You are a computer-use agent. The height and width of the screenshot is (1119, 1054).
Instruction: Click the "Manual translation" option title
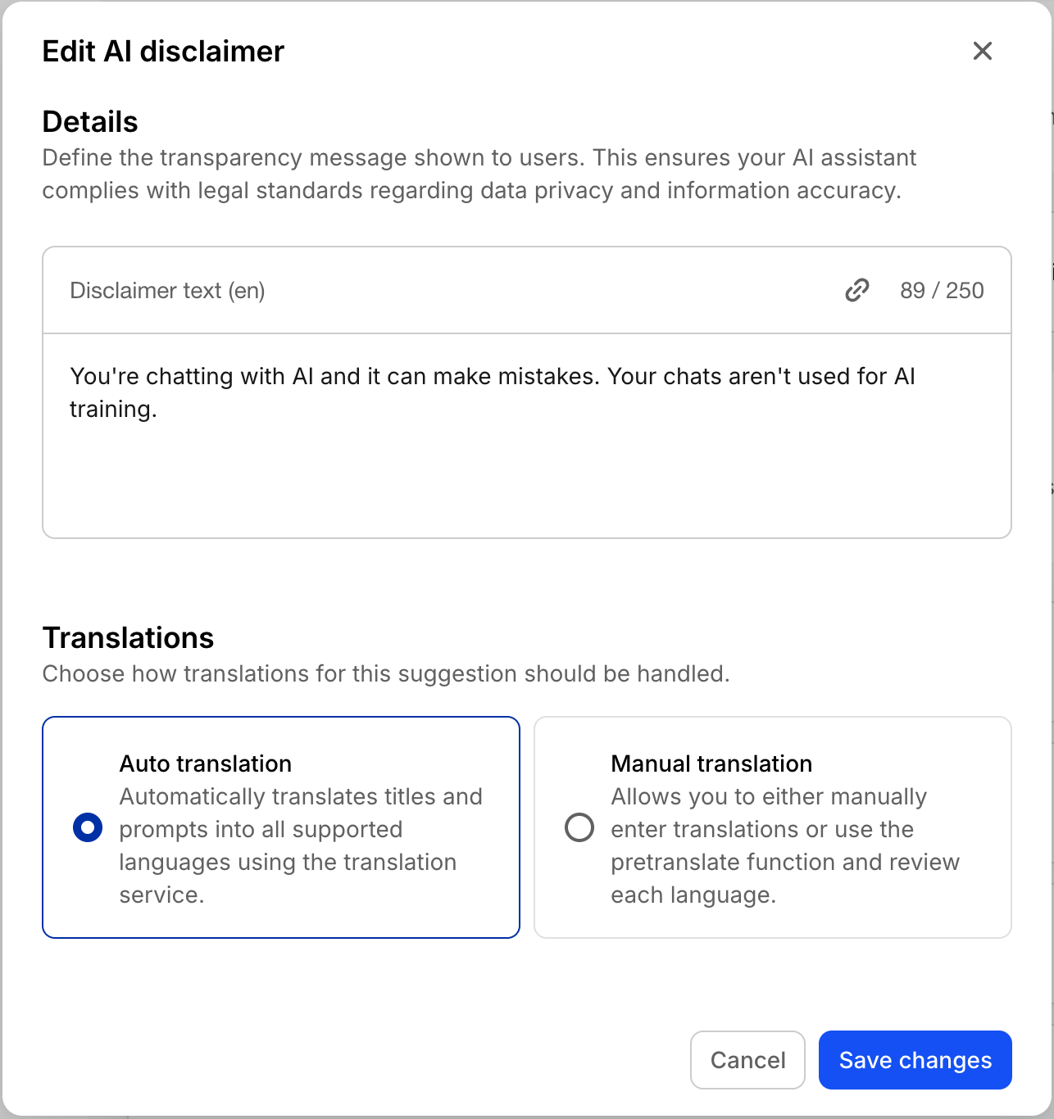point(711,763)
